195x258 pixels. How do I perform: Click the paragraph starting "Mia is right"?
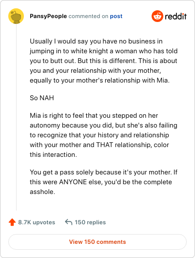[x=103, y=135]
